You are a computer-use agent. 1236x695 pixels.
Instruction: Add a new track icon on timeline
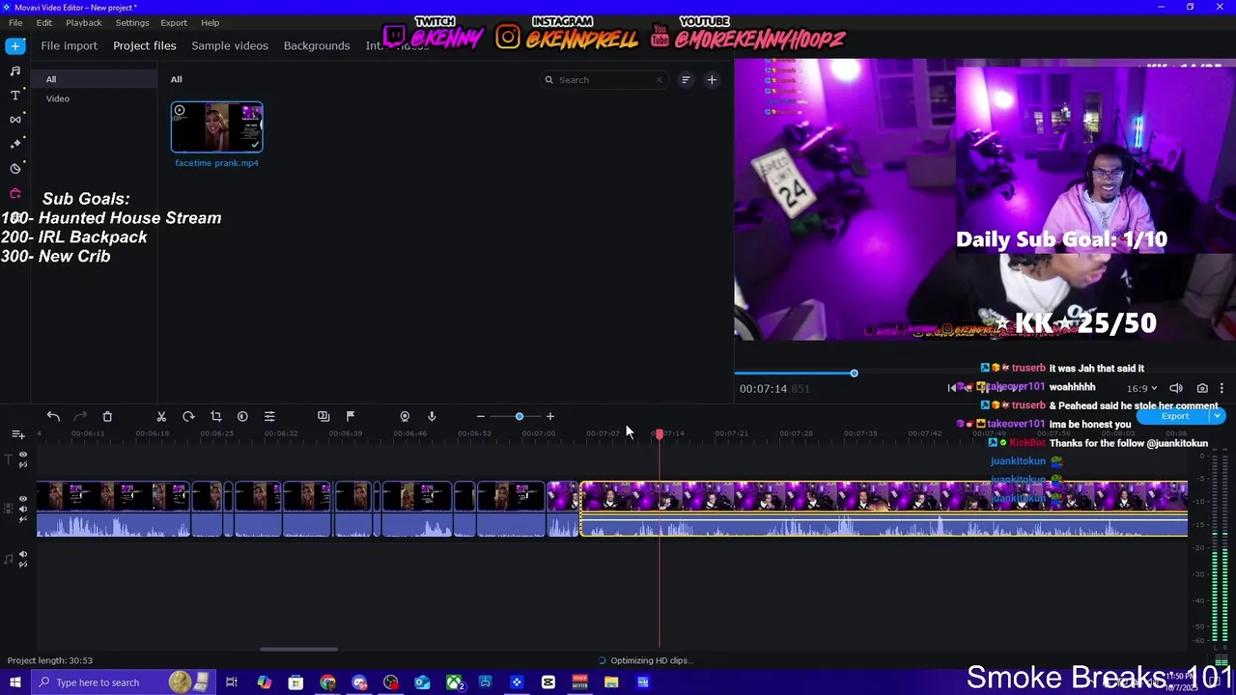coord(18,435)
